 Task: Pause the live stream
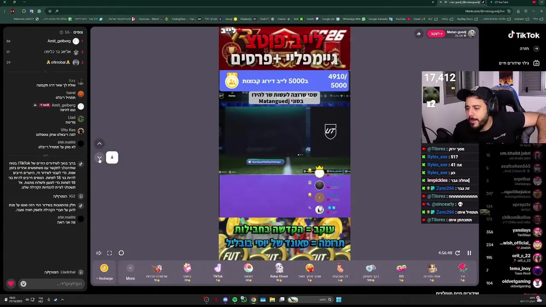469,253
